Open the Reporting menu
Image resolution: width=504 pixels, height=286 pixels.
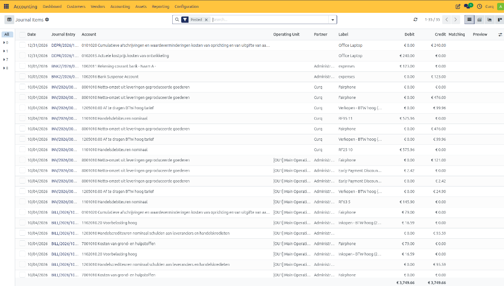(x=160, y=6)
